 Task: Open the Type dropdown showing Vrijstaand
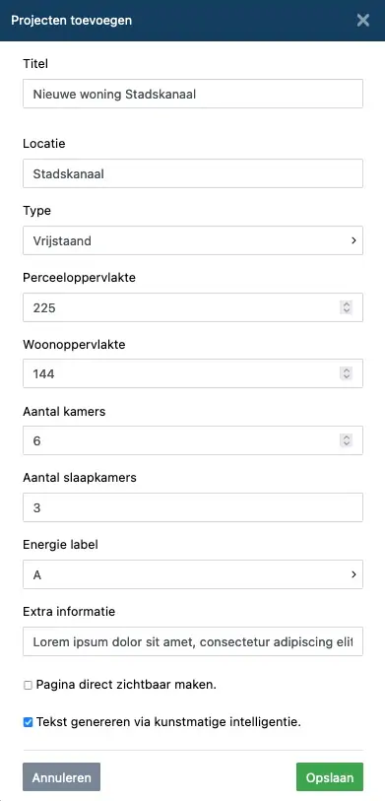193,240
